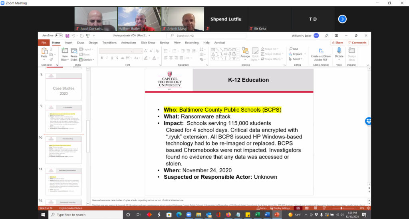Switch to the Slide Show tab
The height and width of the screenshot is (219, 409).
(148, 43)
